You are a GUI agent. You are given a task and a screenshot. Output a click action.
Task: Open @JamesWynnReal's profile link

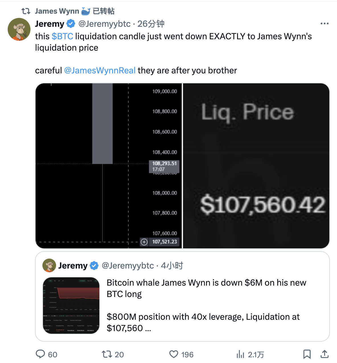(x=100, y=70)
